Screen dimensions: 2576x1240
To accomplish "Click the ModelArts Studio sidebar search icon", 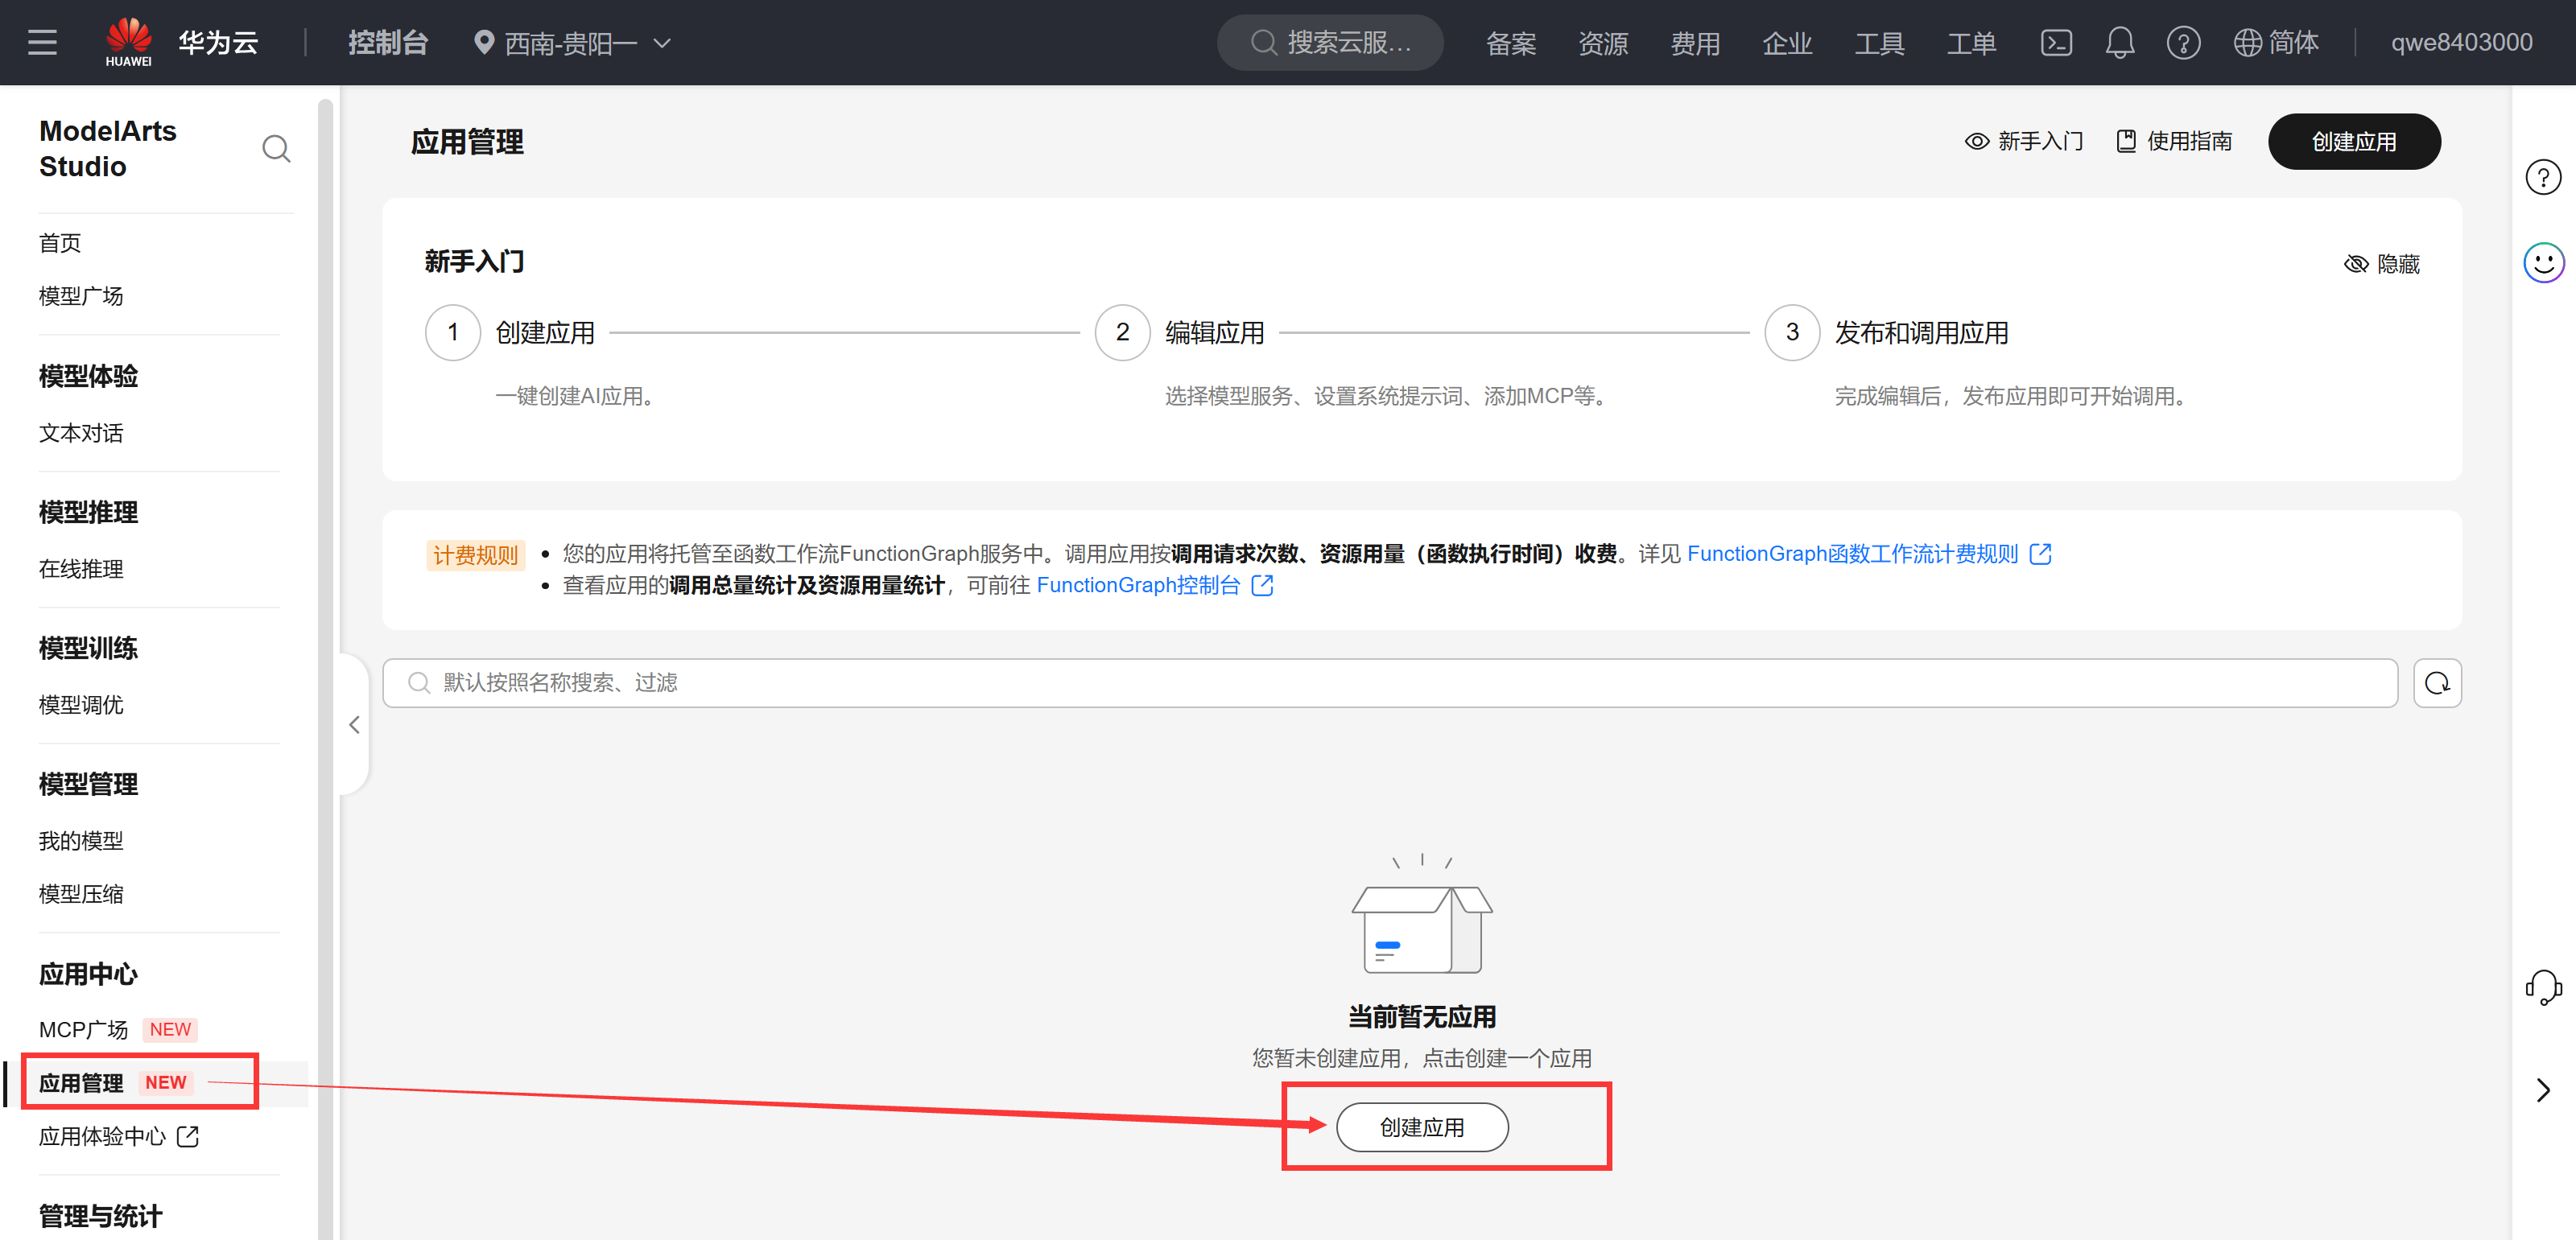I will (x=276, y=149).
